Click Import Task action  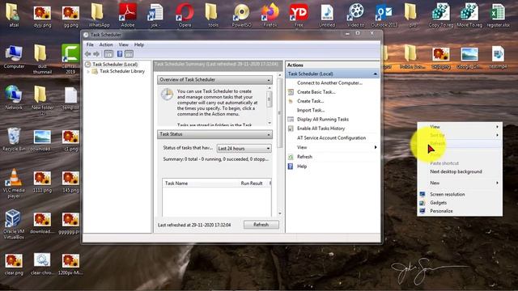click(x=311, y=110)
